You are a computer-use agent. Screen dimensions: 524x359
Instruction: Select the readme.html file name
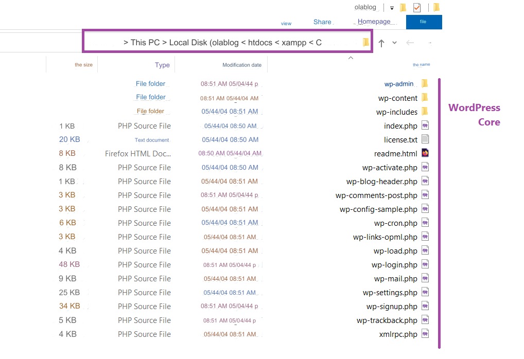(396, 154)
